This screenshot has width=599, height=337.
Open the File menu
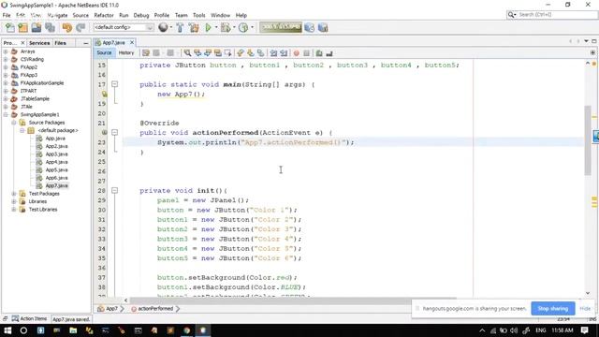pos(7,15)
